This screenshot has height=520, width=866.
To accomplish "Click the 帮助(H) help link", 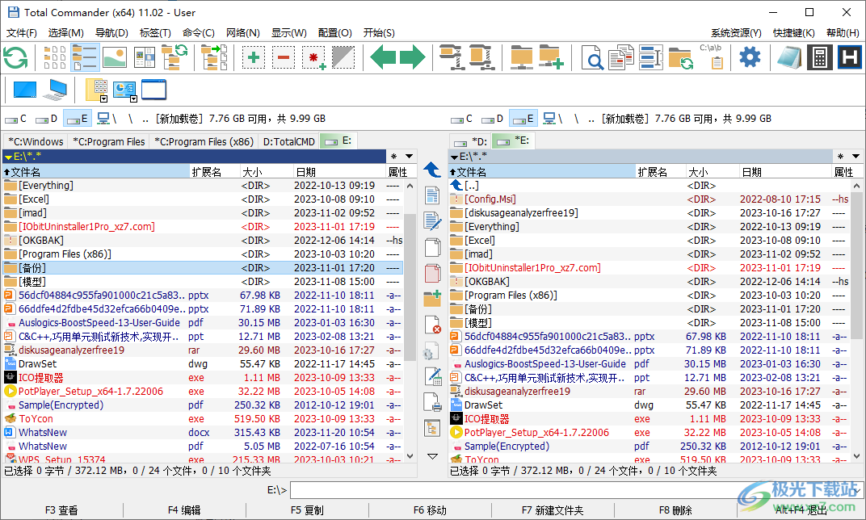I will (x=843, y=33).
